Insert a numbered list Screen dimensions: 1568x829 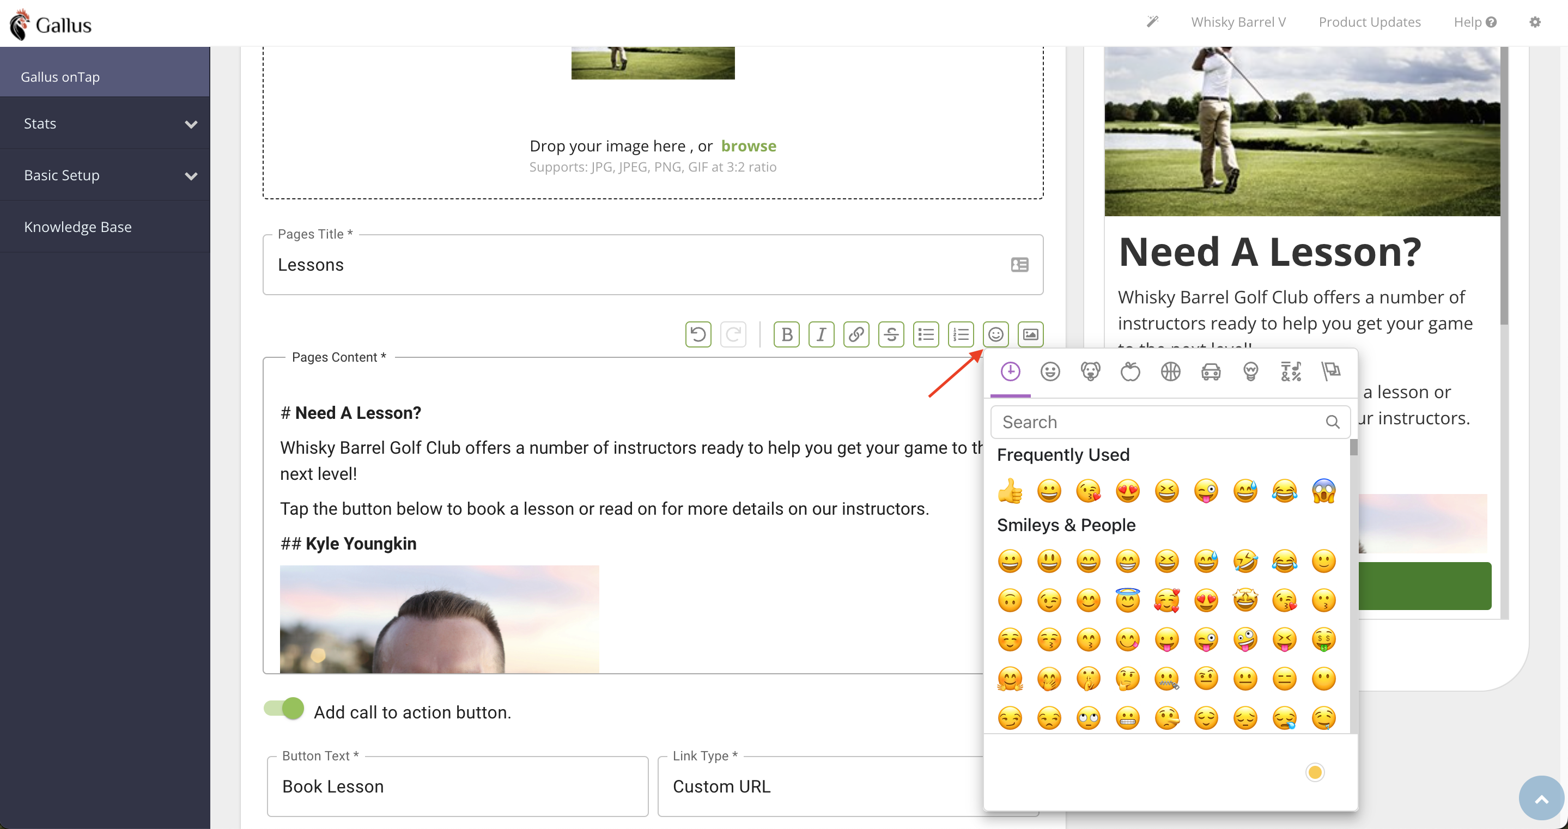click(961, 334)
